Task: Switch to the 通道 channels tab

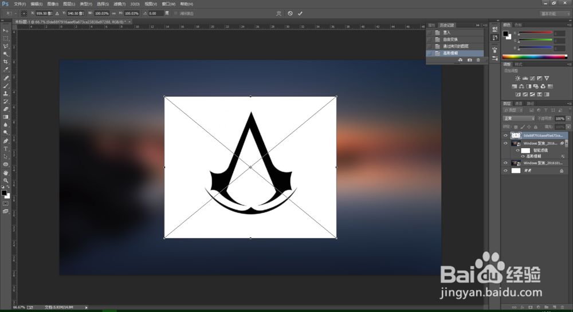Action: click(519, 104)
